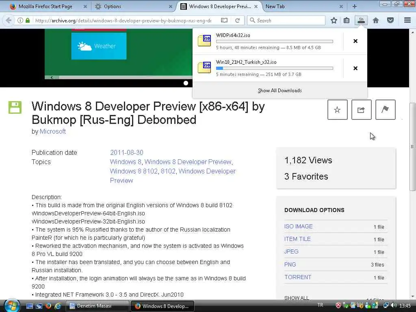Open ITEM TILE download option
Image resolution: width=416 pixels, height=312 pixels.
pyautogui.click(x=297, y=239)
